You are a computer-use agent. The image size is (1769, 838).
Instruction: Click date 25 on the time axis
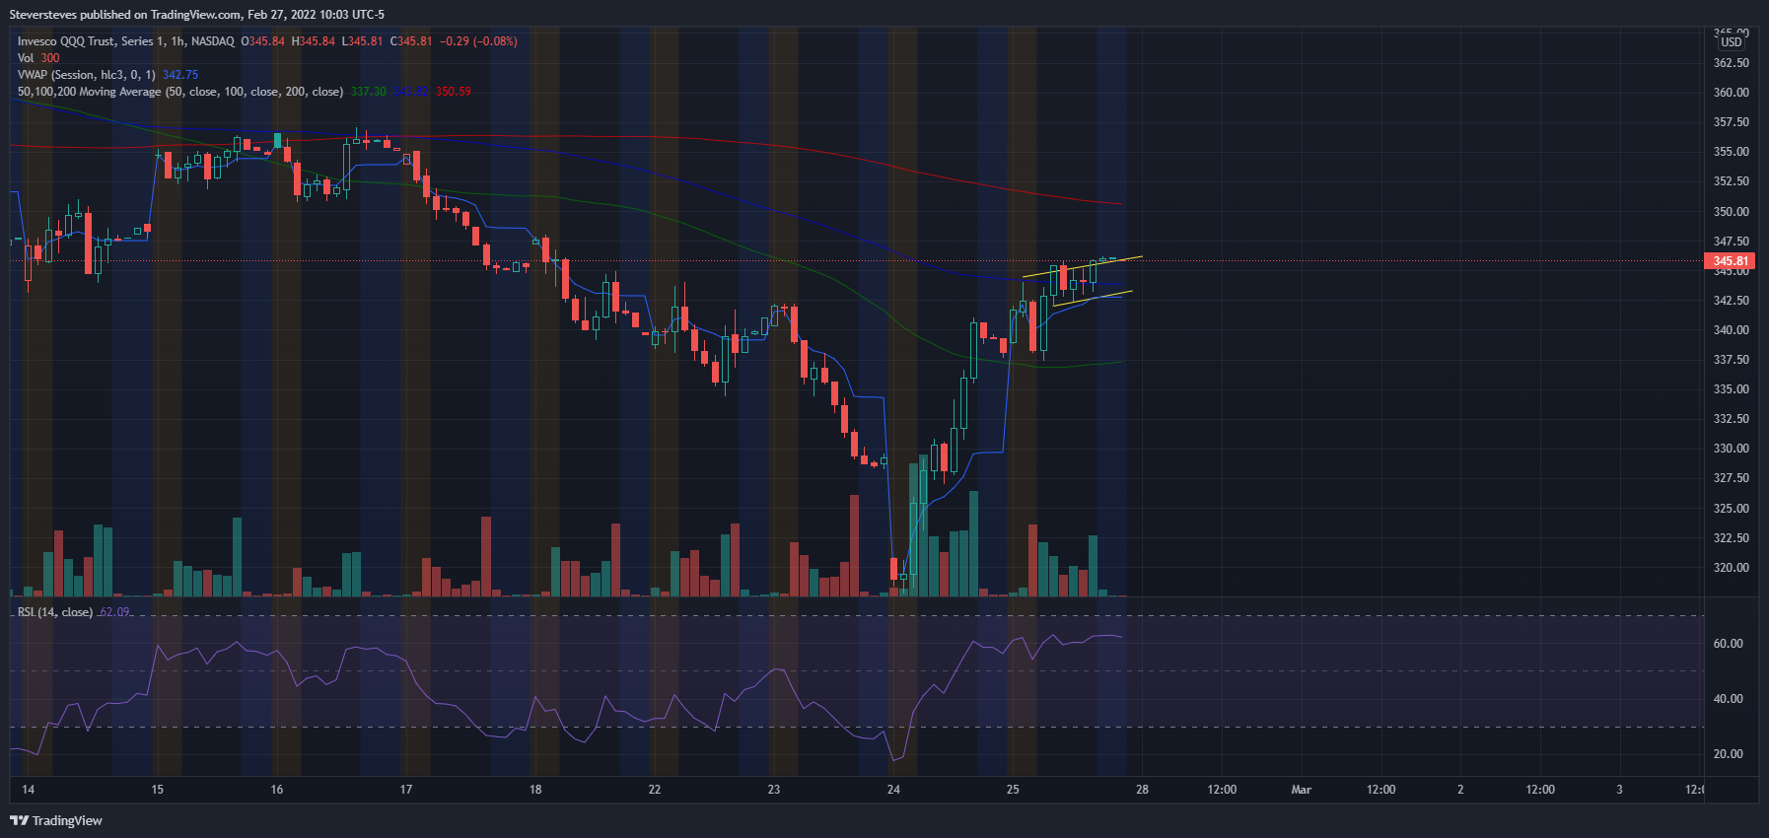[x=1013, y=790]
